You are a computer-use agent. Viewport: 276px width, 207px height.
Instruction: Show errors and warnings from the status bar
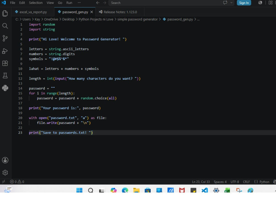[17, 182]
